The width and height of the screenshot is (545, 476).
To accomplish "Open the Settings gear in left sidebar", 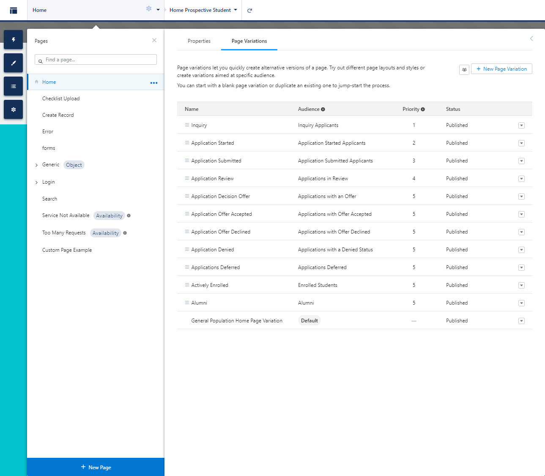I will coord(14,110).
